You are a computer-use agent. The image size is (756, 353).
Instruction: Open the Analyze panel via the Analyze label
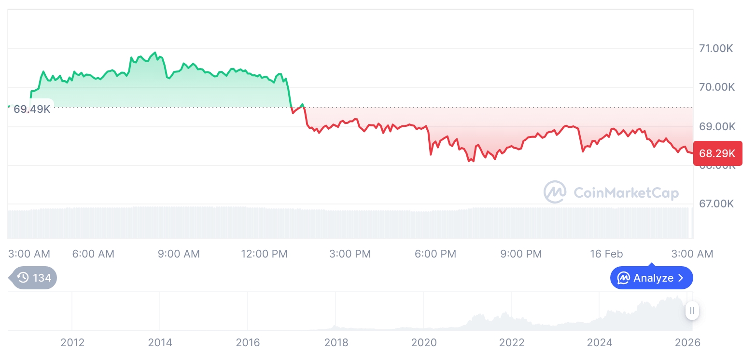coord(653,278)
